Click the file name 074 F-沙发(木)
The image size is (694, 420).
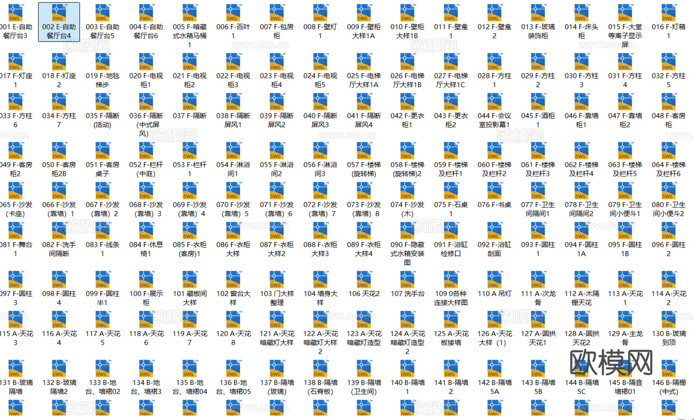click(x=408, y=209)
